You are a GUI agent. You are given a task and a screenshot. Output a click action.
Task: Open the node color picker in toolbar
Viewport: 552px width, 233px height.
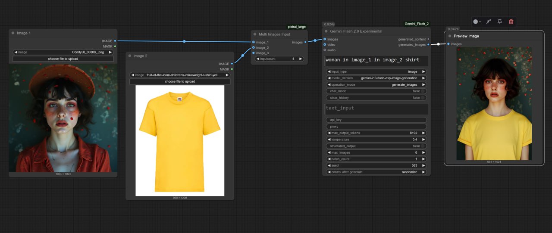coord(477,22)
